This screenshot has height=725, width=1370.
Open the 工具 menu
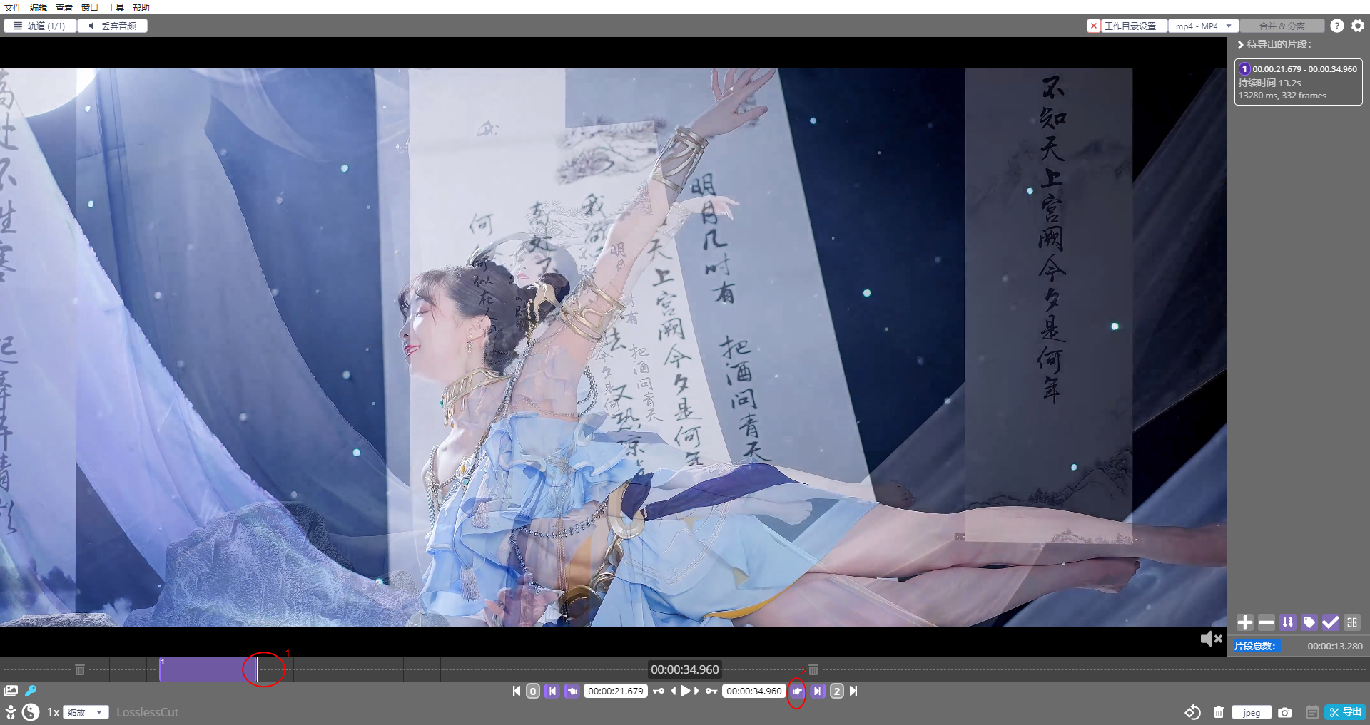[116, 7]
